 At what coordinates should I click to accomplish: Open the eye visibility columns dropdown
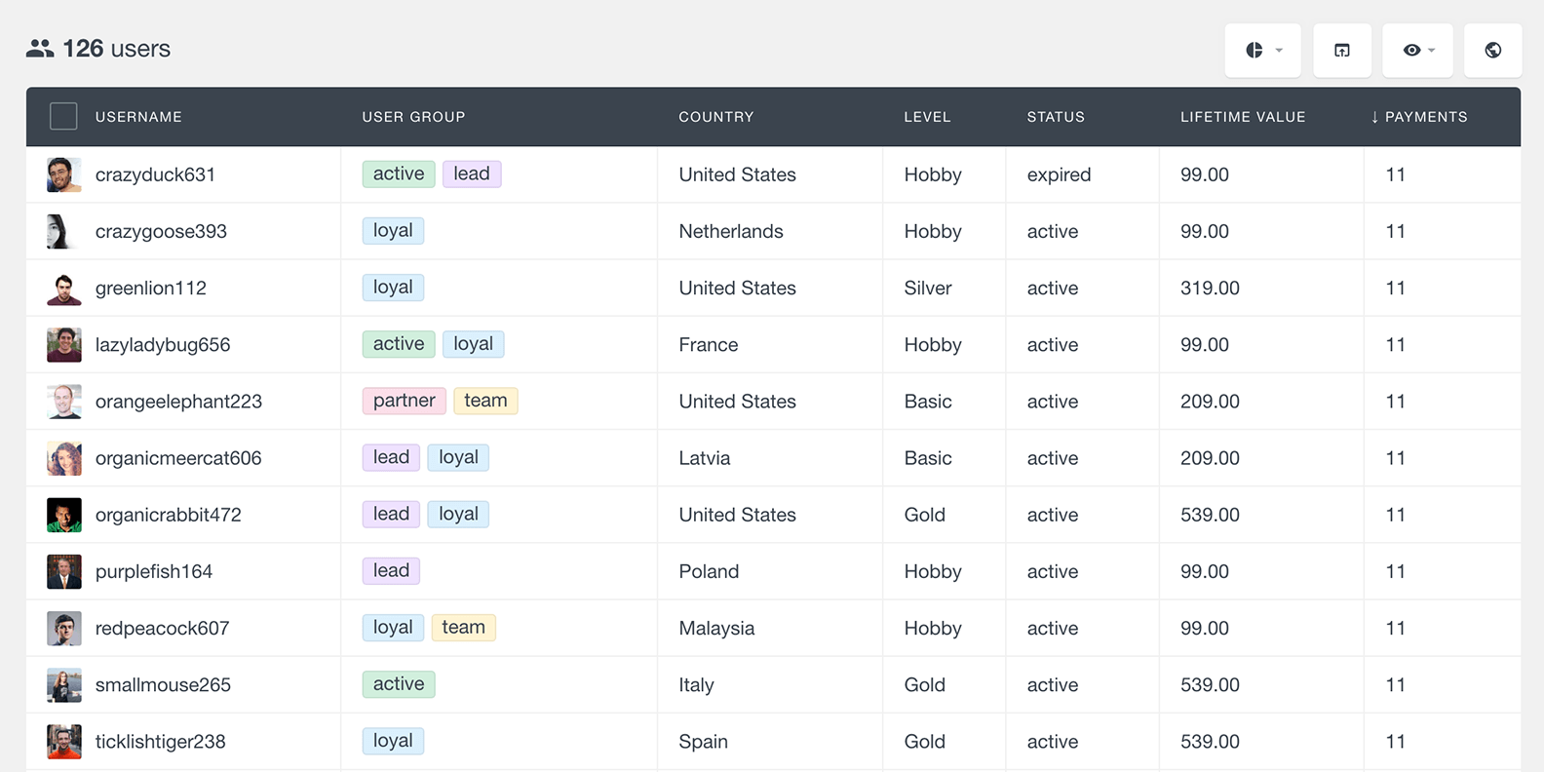coord(1417,50)
